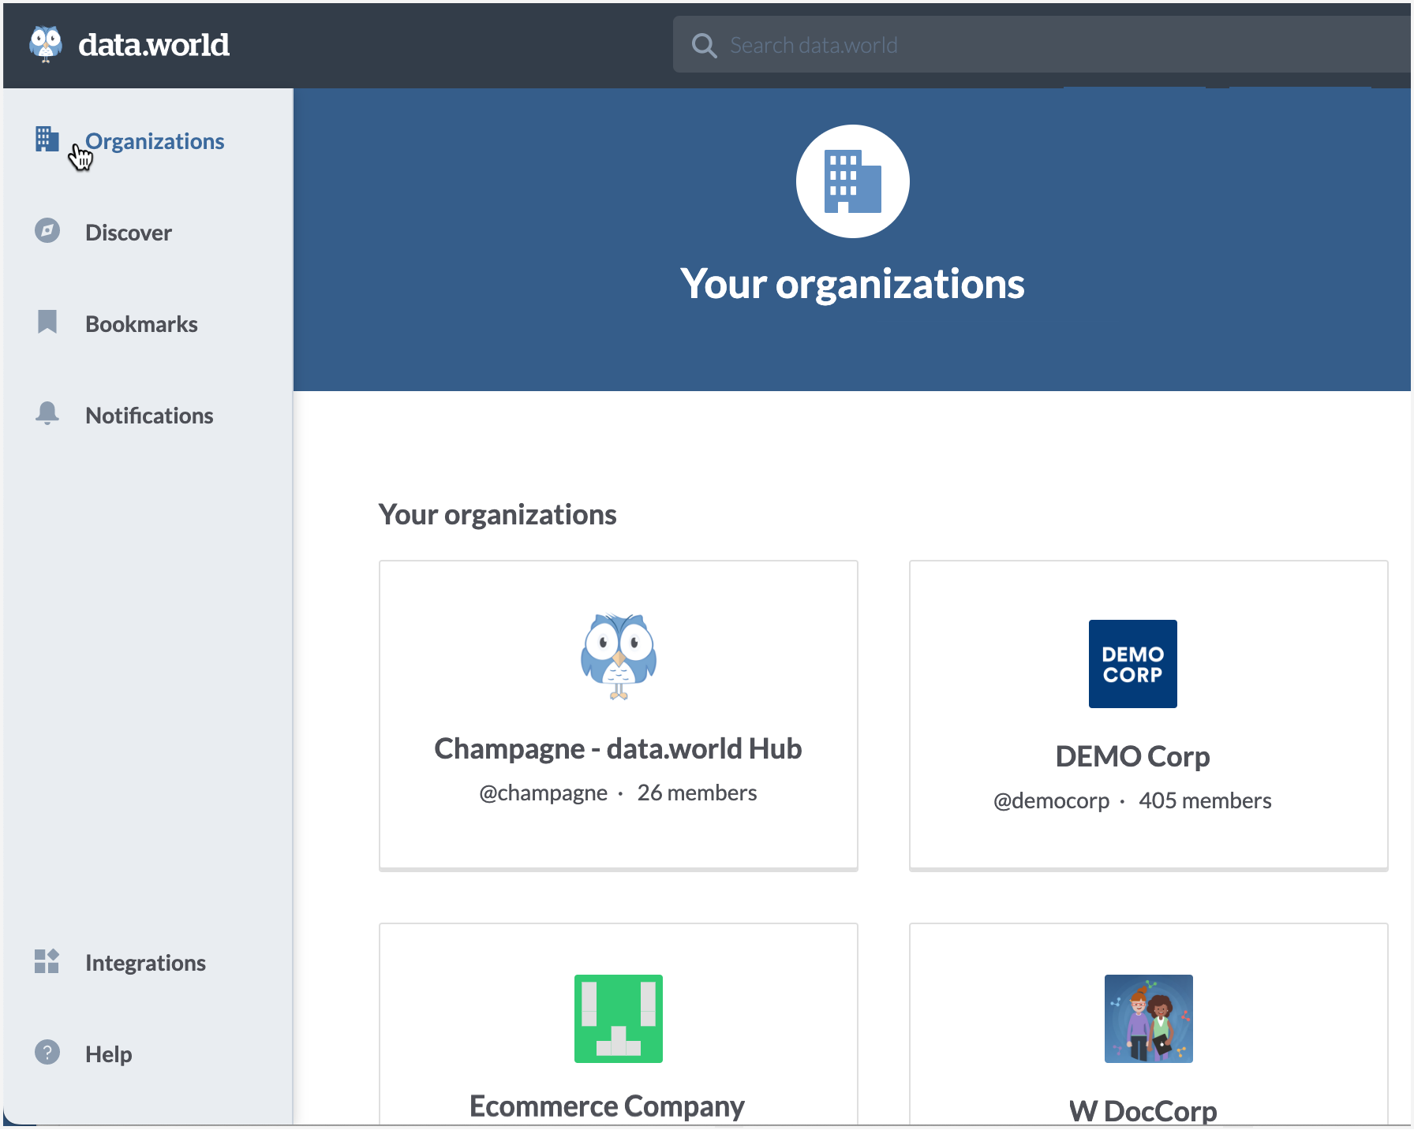The image size is (1414, 1145).
Task: Open the DEMO Corp organization
Action: tap(1133, 756)
